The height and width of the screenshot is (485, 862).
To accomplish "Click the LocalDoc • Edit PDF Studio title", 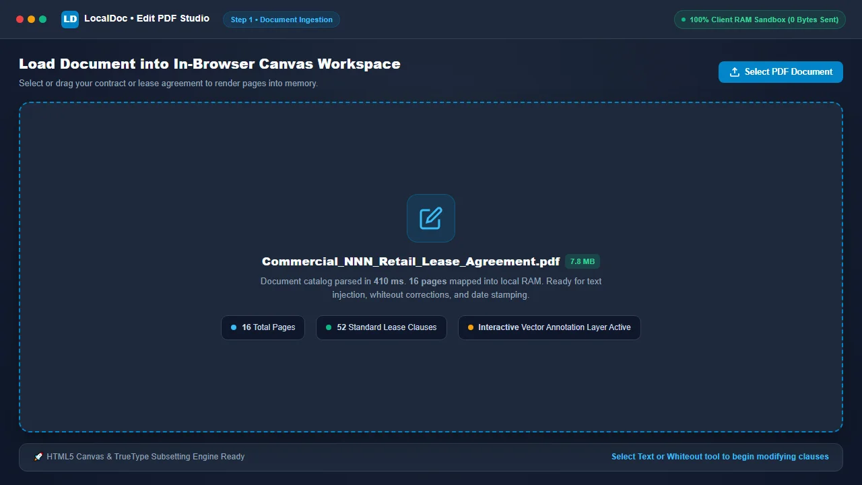I will pos(147,19).
